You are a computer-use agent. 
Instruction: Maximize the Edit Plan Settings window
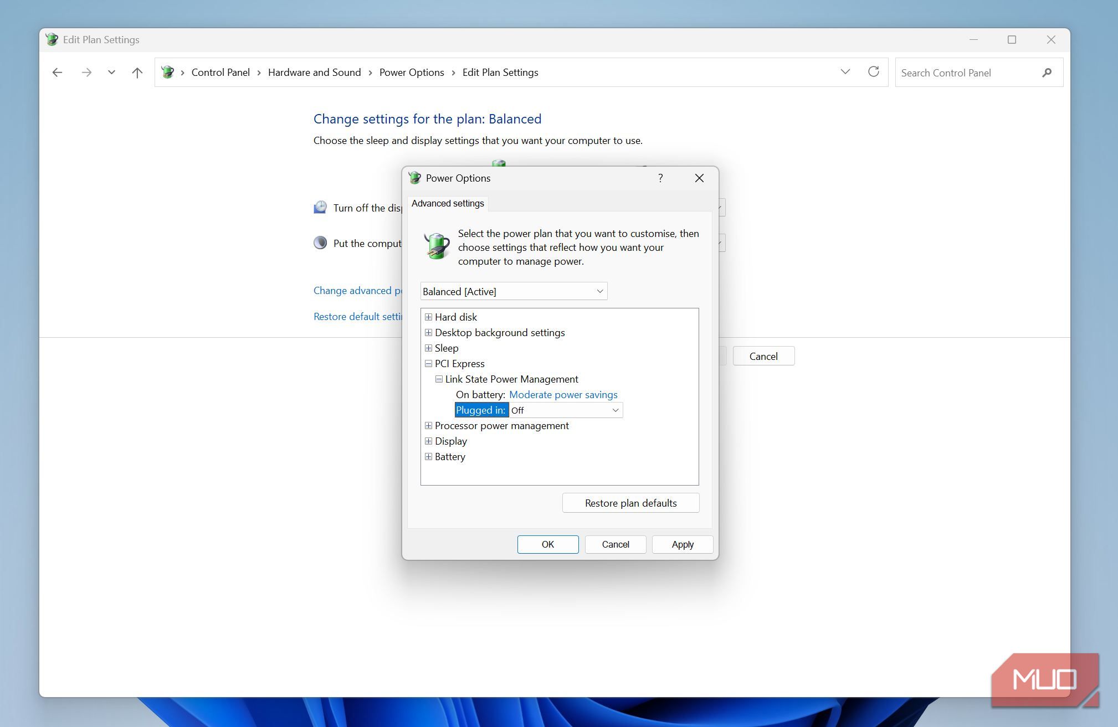pyautogui.click(x=1012, y=40)
